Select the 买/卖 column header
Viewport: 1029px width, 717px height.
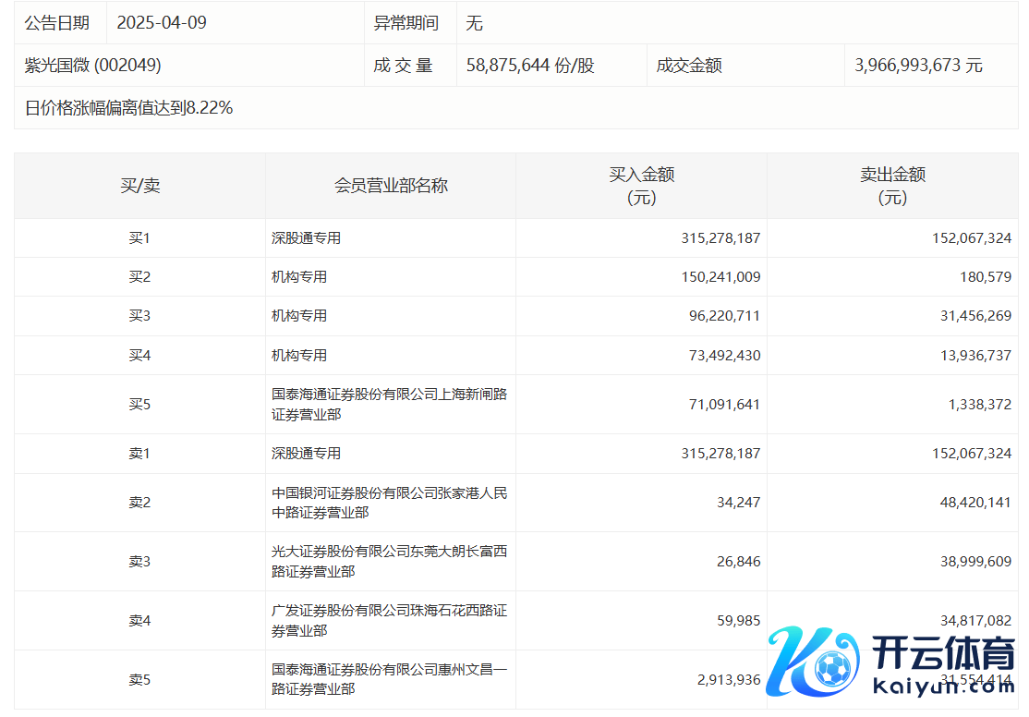[139, 186]
